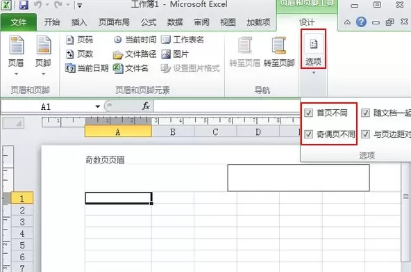
Task: Toggle Different Odd & Even Pages (奇偶页不同) checkbox
Action: [x=308, y=134]
